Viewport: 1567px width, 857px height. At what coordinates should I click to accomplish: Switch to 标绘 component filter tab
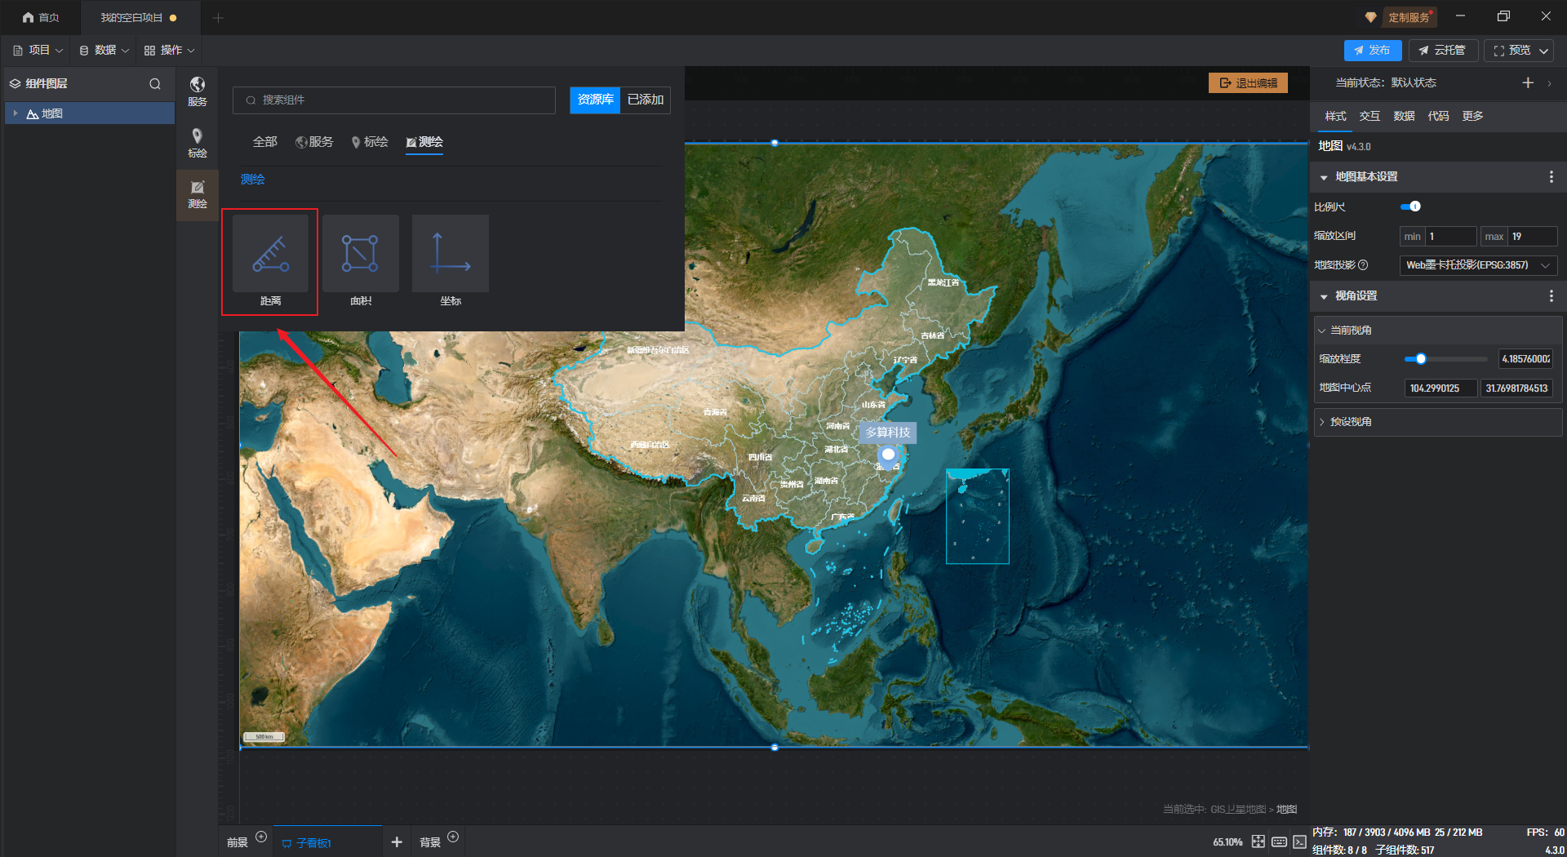(370, 142)
